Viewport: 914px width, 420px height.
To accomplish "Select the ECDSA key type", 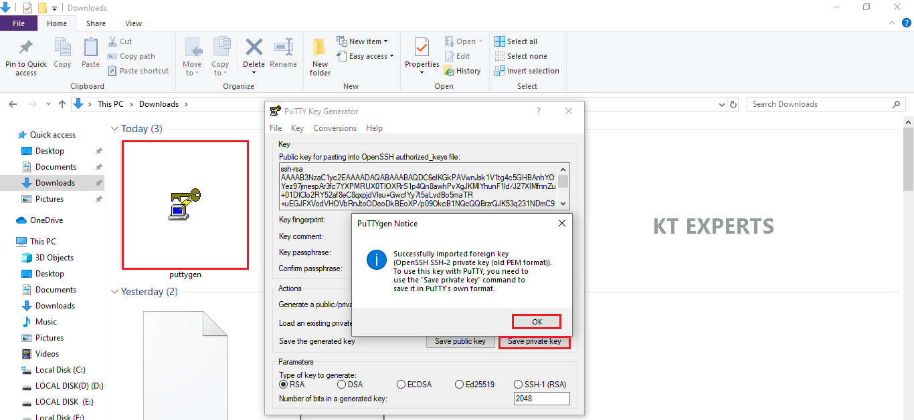I will 401,384.
